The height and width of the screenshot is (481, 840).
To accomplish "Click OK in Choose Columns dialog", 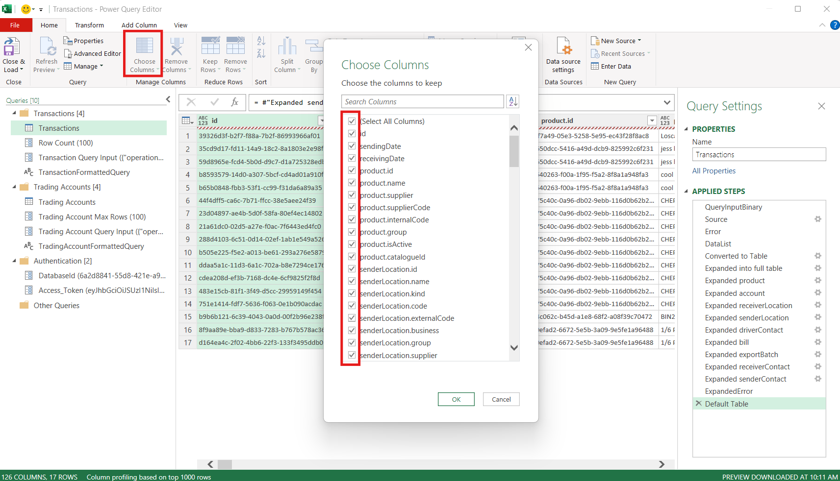I will 456,399.
